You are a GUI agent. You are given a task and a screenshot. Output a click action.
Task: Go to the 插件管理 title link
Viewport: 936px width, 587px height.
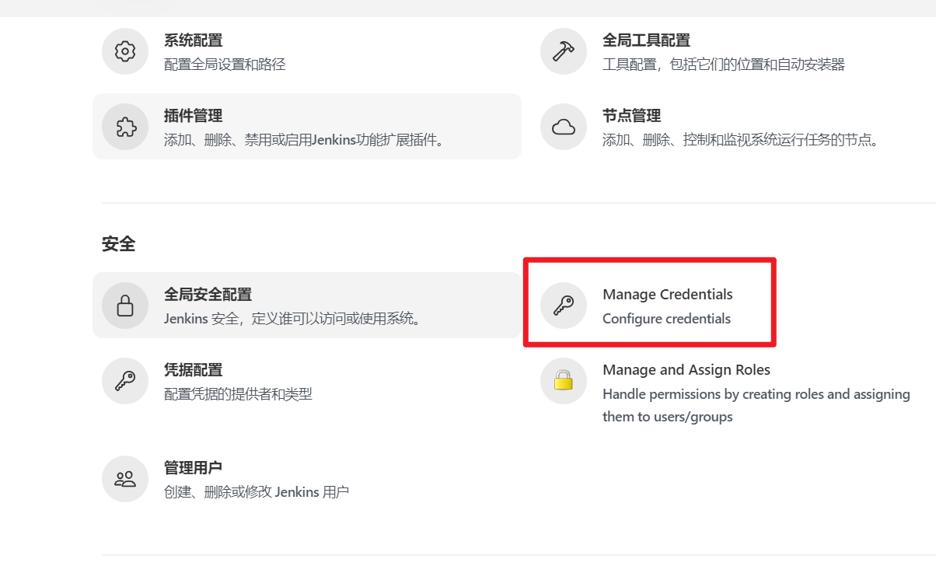coord(193,116)
